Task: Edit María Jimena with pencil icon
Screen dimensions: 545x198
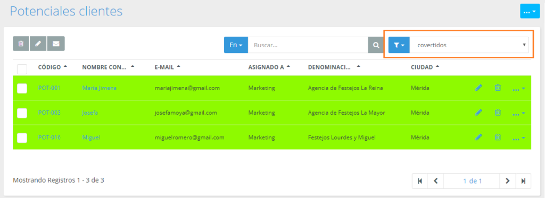Action: point(478,88)
